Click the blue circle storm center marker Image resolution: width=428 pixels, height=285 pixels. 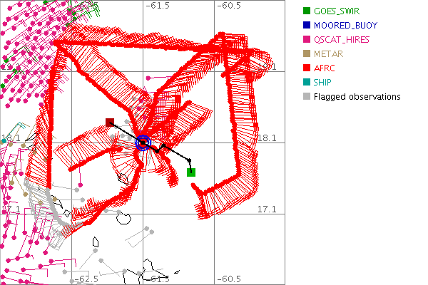tap(143, 143)
